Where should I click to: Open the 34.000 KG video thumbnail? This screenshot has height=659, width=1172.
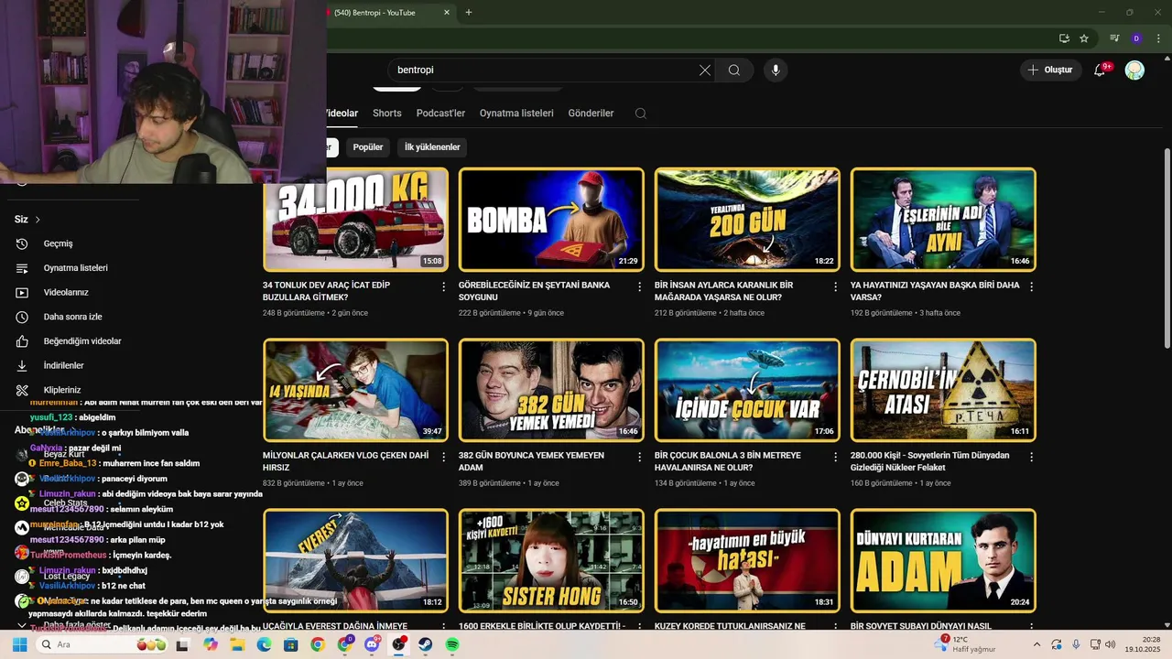click(x=355, y=219)
